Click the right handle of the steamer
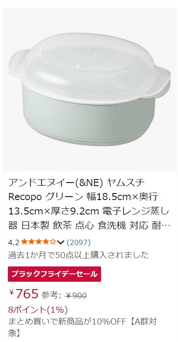This screenshot has width=178, height=342. tap(162, 81)
